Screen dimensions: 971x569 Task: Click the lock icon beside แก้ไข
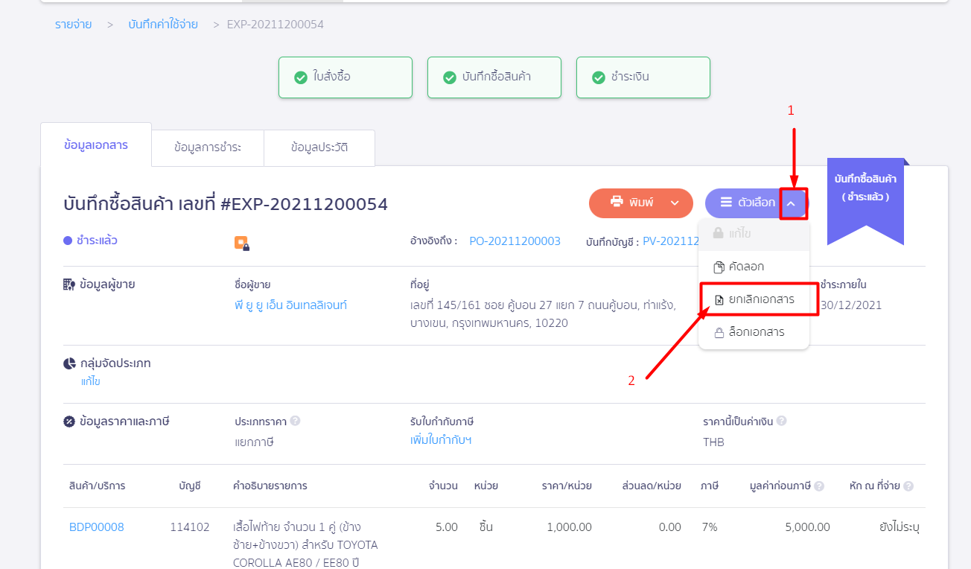coord(719,233)
